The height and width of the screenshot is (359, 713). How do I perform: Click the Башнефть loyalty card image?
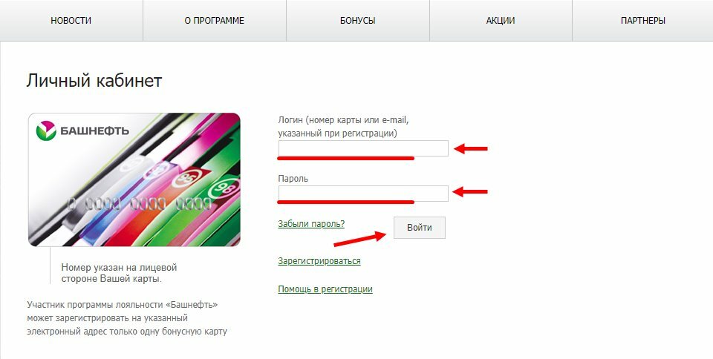134,179
